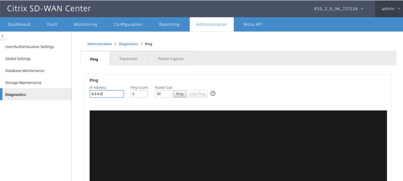Go to the Dashboard menu
Image resolution: width=403 pixels, height=181 pixels.
click(19, 24)
